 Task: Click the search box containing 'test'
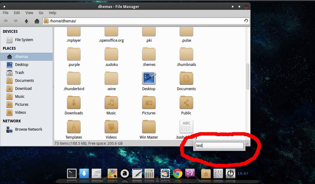pos(219,146)
